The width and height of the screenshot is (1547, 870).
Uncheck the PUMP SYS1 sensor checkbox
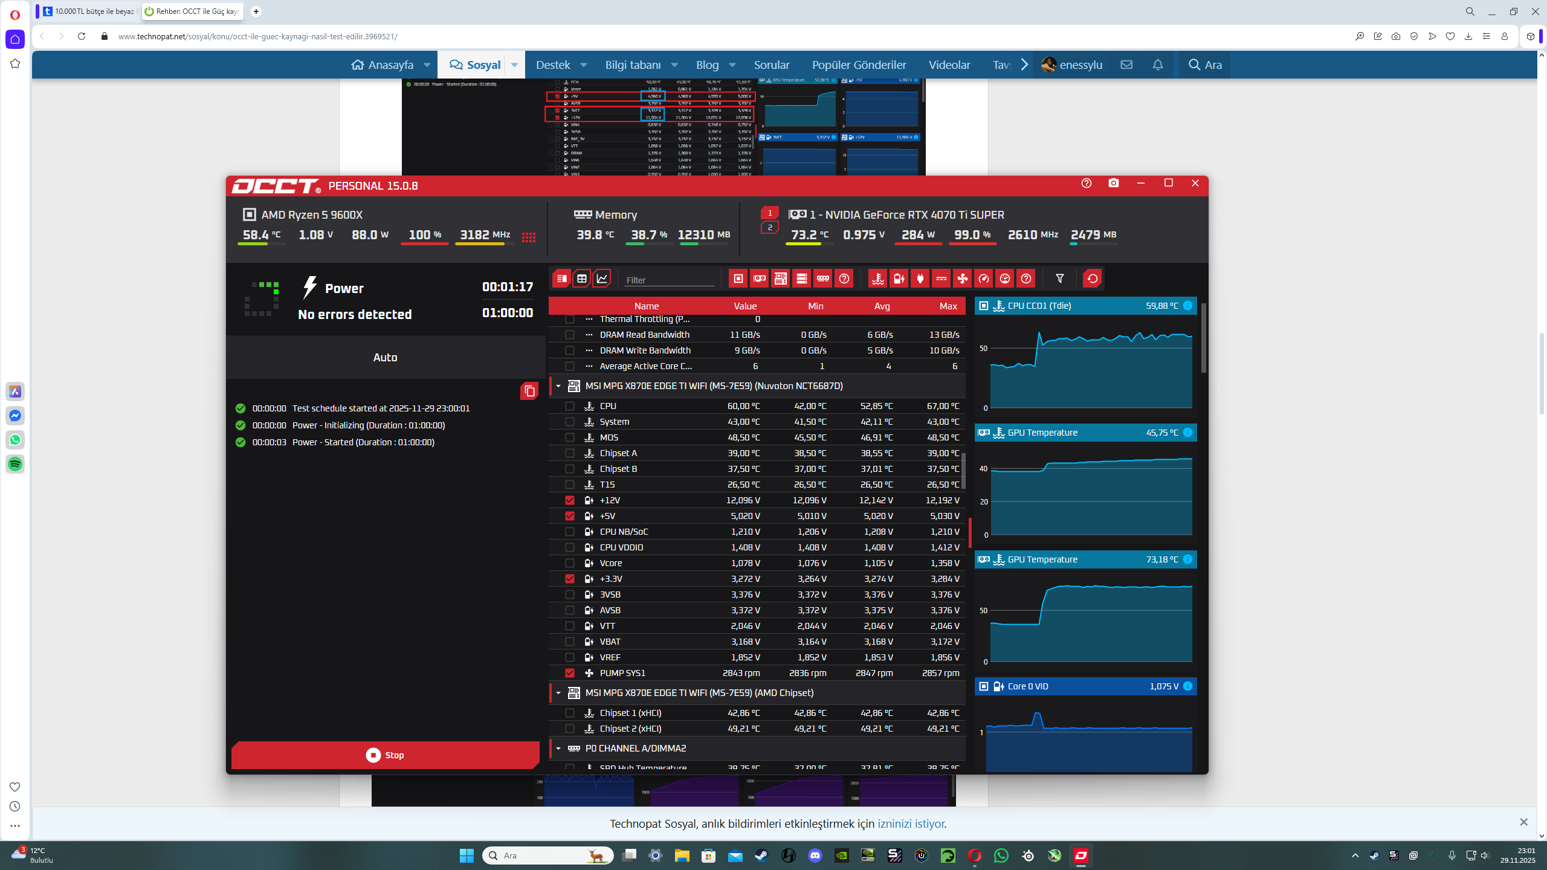coord(569,673)
